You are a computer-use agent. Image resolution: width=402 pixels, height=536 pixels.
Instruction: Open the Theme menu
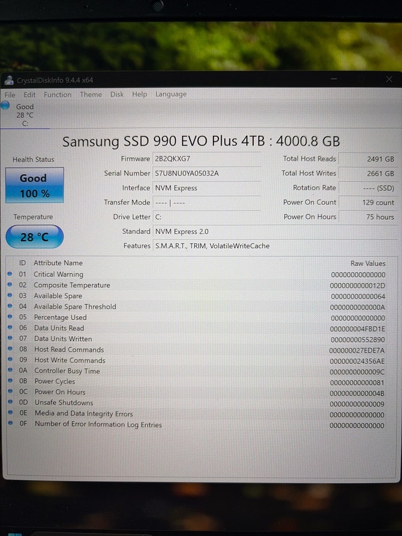tap(91, 94)
